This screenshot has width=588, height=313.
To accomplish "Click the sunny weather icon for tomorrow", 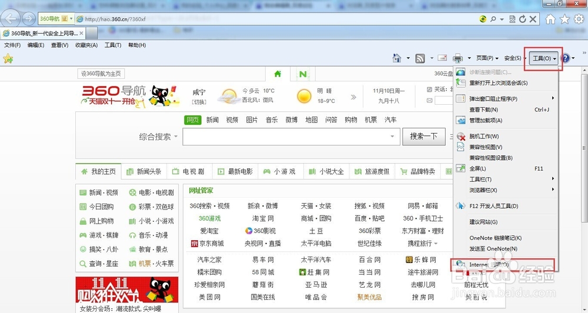I will coord(304,96).
